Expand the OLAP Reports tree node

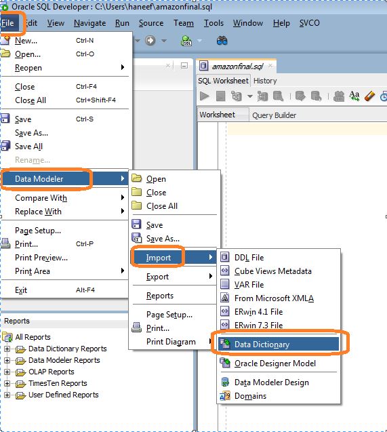7,372
